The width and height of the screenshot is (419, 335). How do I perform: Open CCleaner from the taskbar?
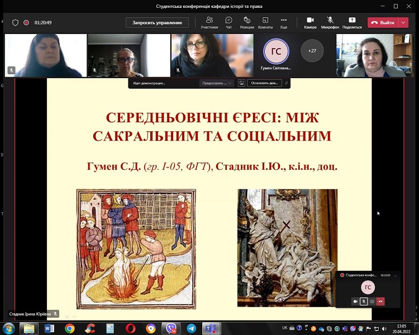[90, 328]
